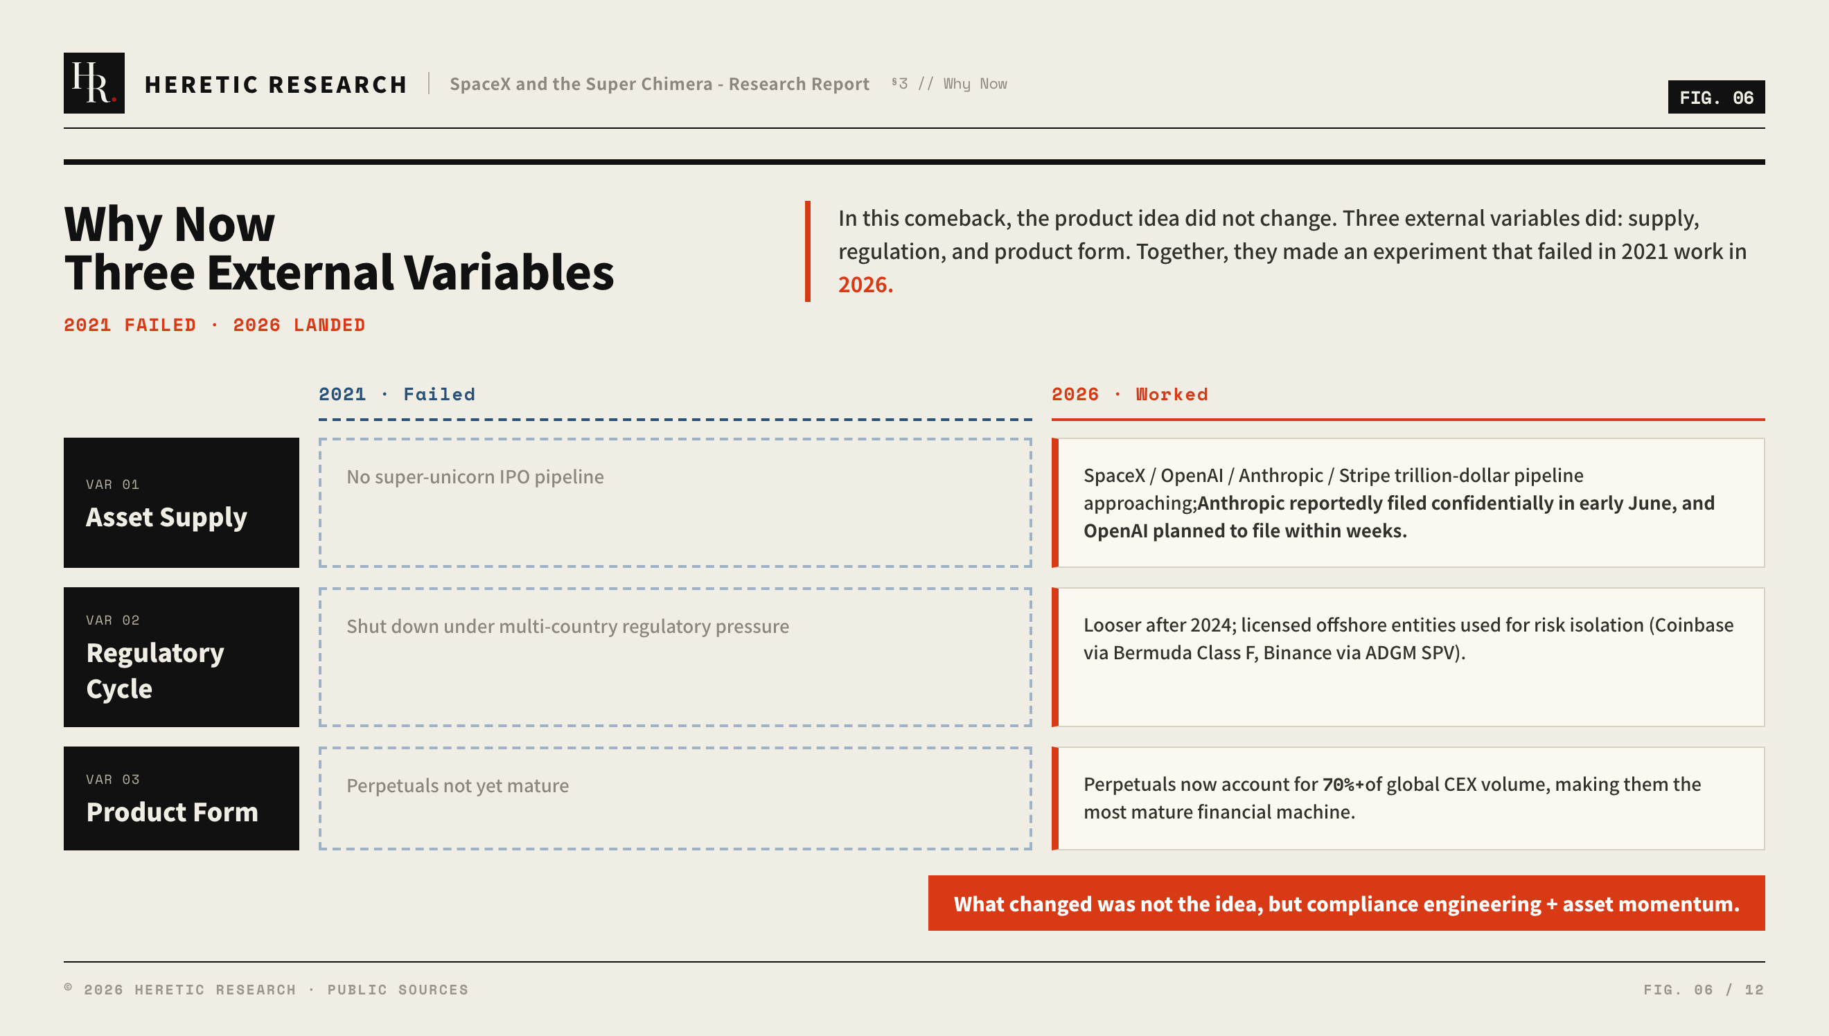Select the "Regulatory Cycle" row heading
Screen dimensions: 1829x1036
coord(155,670)
